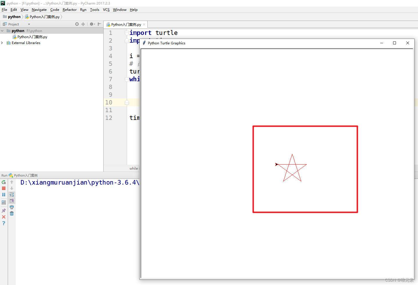
Task: Close the Python Turtle Graphics window
Action: click(x=408, y=43)
